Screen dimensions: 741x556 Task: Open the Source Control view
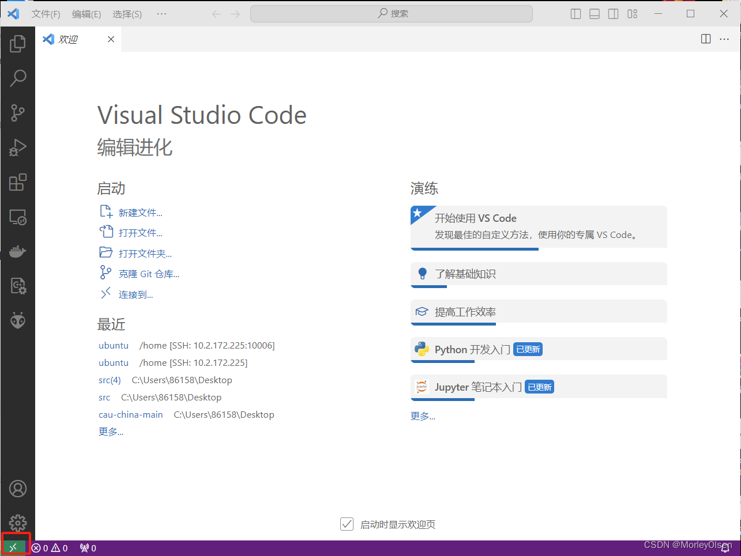click(18, 113)
